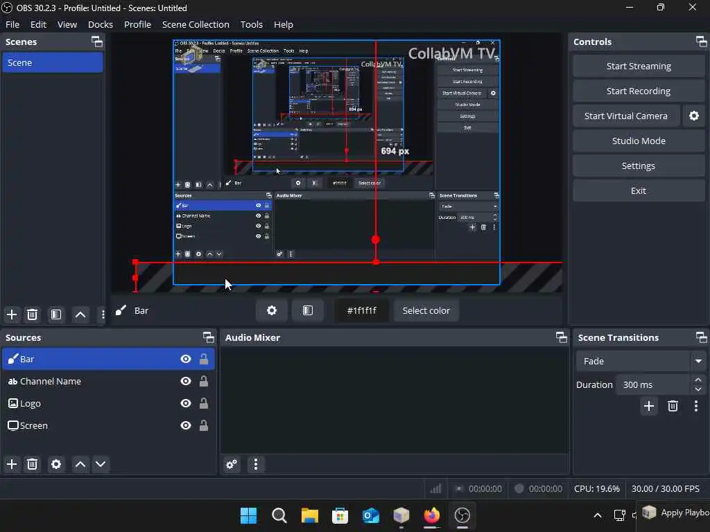Open OBS Settings from Controls

point(639,166)
